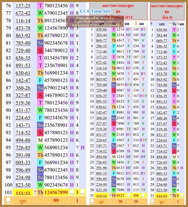The image size is (188, 207).
Task: Open link 630-61 in row 85
Action: pyautogui.click(x=23, y=73)
